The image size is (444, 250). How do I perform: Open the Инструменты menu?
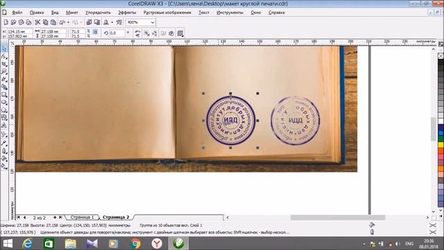(230, 12)
